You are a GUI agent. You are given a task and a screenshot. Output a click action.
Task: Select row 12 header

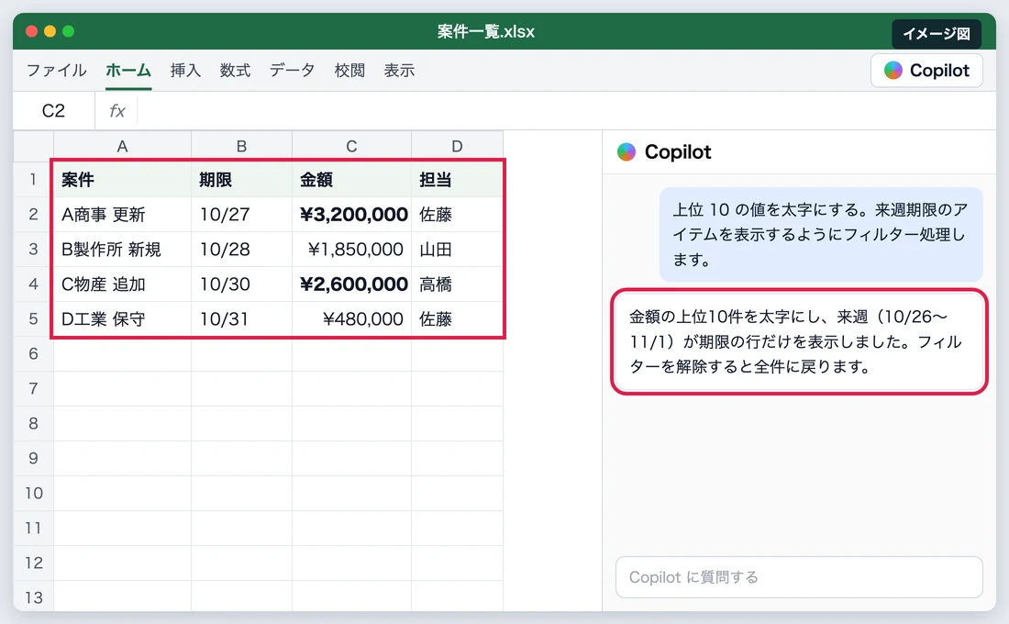(x=33, y=563)
